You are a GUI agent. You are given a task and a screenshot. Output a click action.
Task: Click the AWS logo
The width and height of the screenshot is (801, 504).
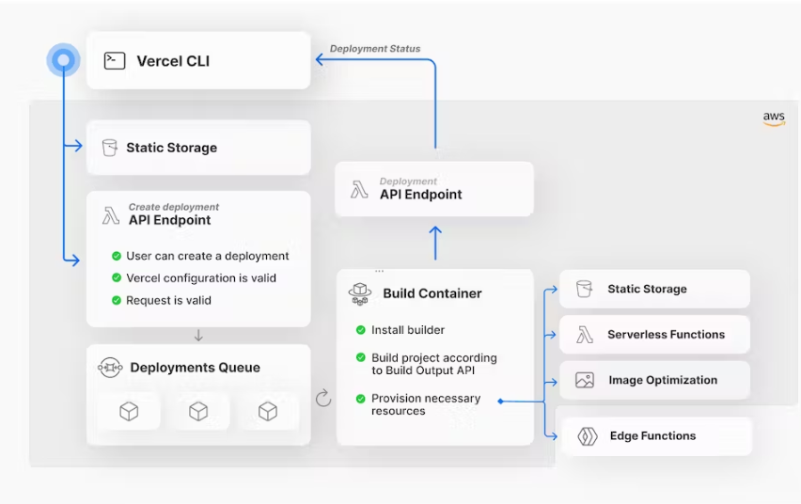774,119
